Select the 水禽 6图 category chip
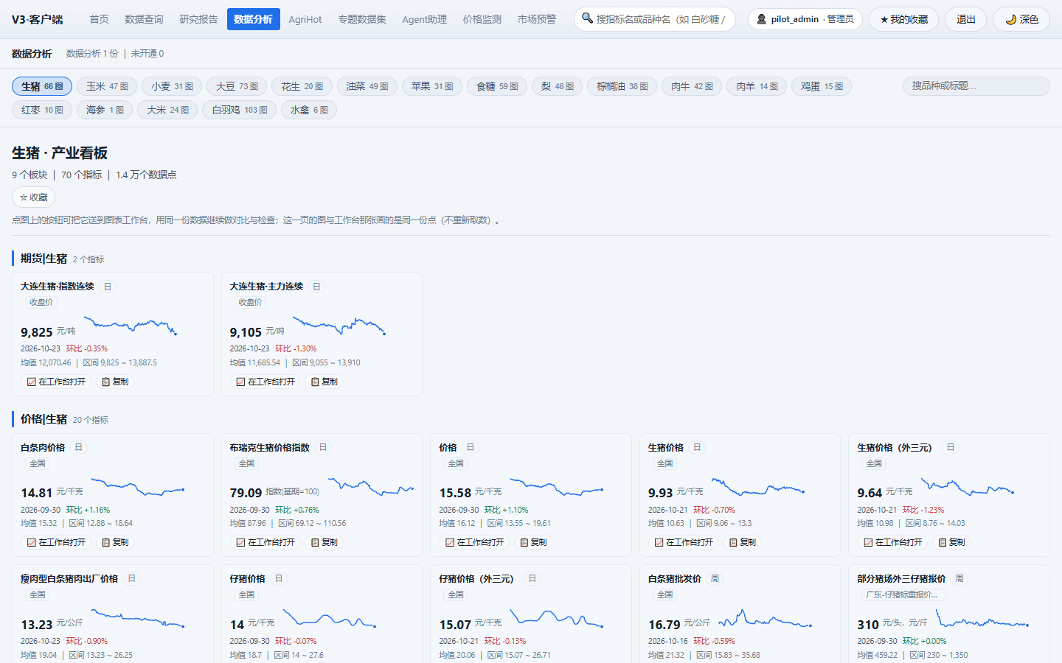Viewport: 1062px width, 663px height. (x=309, y=110)
